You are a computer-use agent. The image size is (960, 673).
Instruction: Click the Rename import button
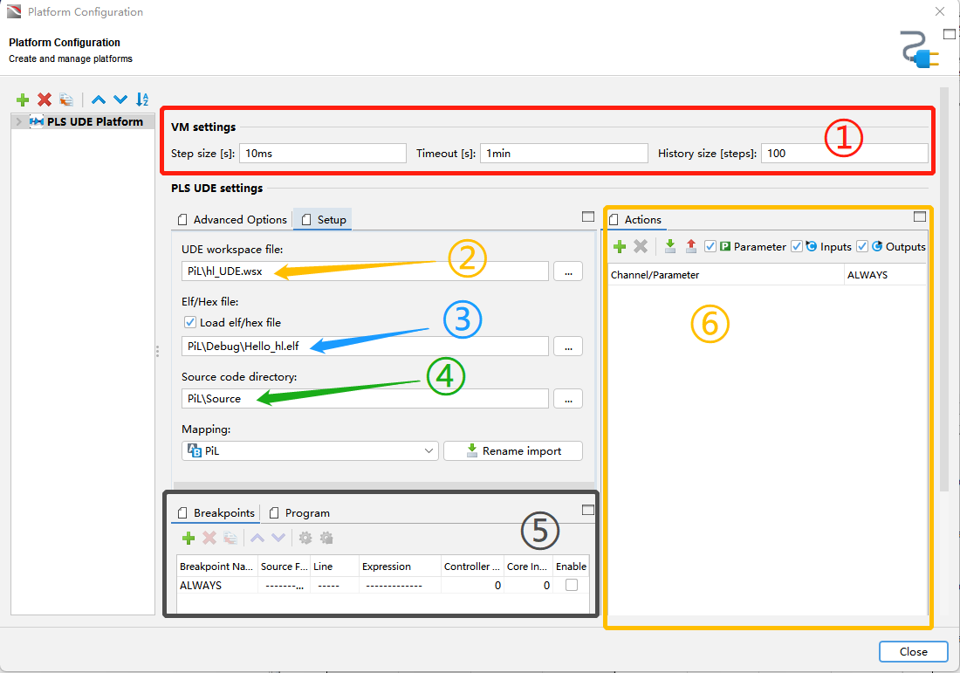[513, 451]
